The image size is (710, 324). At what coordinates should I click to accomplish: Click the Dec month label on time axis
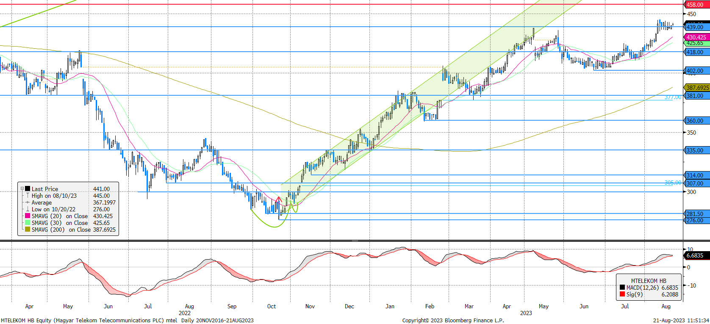[x=349, y=306]
